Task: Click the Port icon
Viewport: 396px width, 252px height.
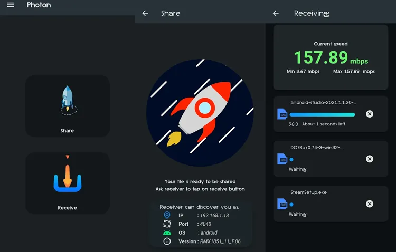Action: click(167, 224)
